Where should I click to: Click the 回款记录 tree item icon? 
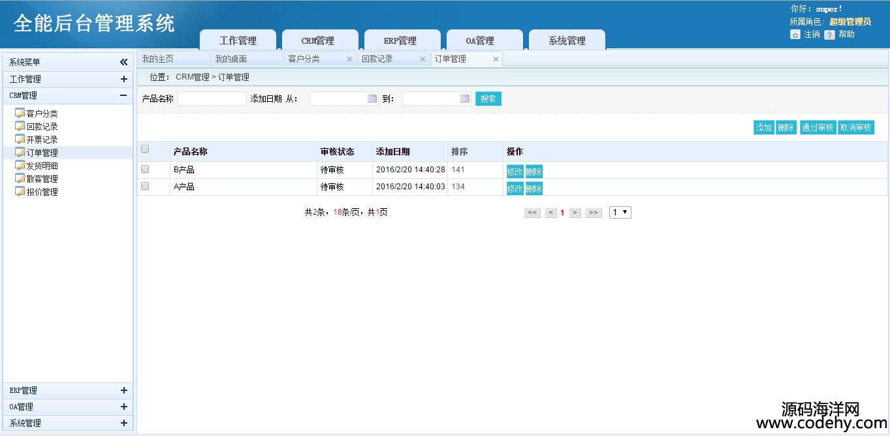tap(20, 127)
